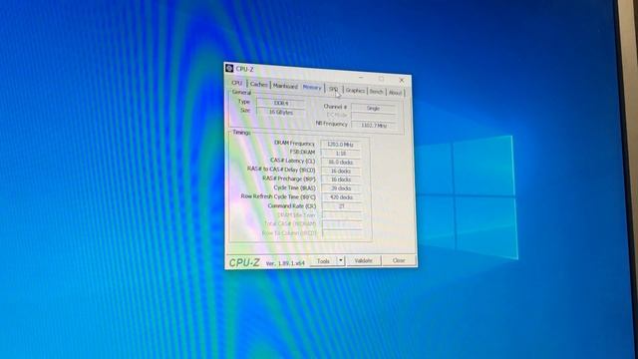
Task: Go to the Bench tab
Action: point(377,92)
